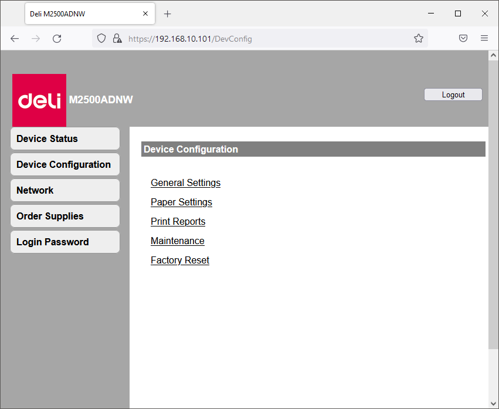The image size is (499, 409).
Task: Open Paper Settings link
Action: (x=181, y=202)
